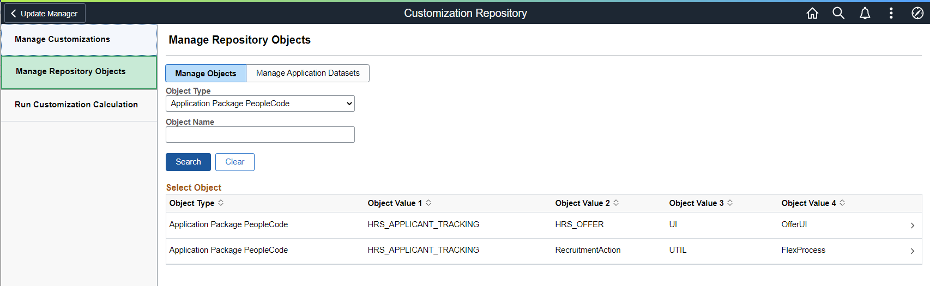The height and width of the screenshot is (286, 930).
Task: Click Application Package PeopleCode in FlexProcess row
Action: click(x=228, y=250)
